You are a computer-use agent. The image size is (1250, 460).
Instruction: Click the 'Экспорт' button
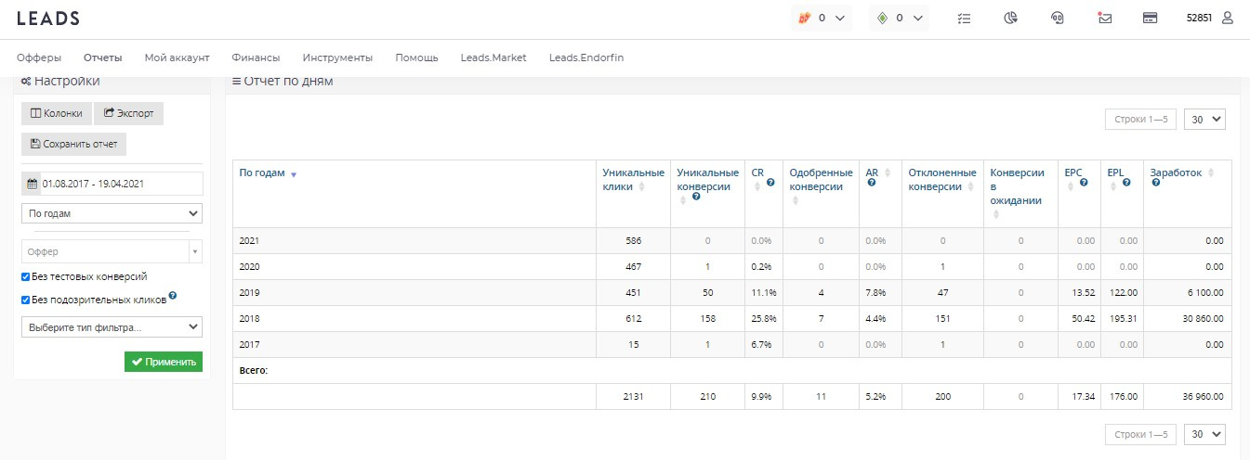(128, 113)
